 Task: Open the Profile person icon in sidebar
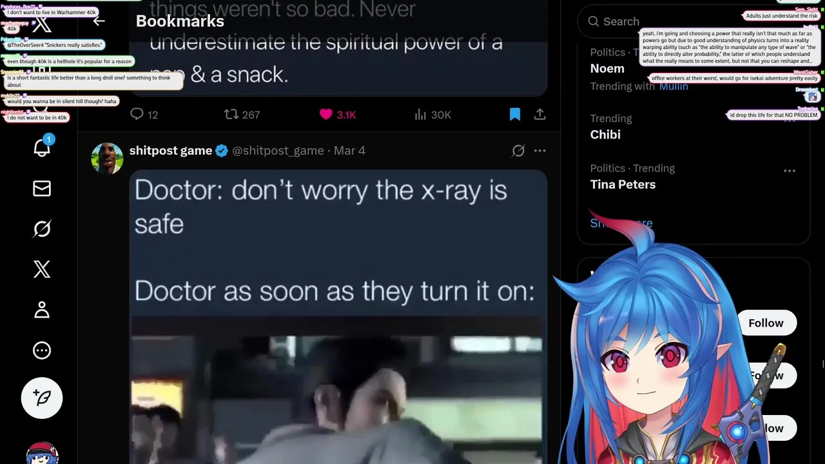coord(42,310)
